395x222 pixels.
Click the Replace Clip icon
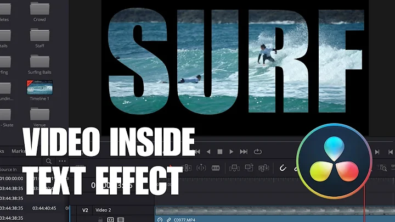click(263, 168)
